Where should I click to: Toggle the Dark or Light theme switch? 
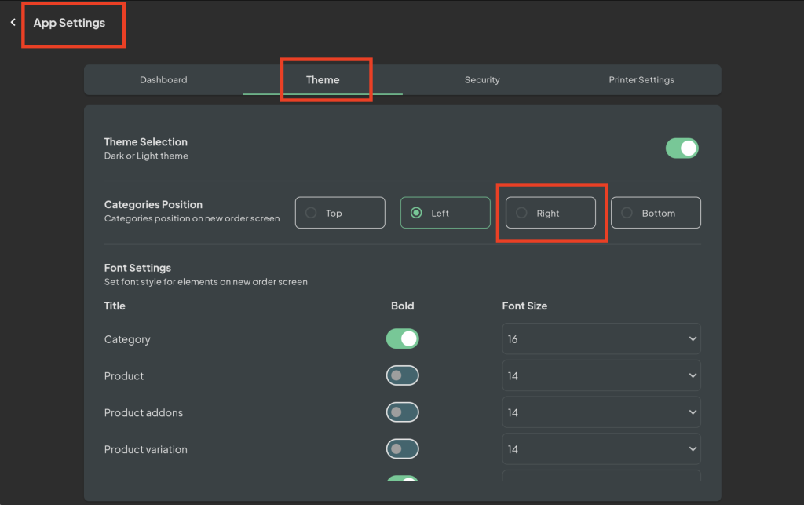(682, 148)
